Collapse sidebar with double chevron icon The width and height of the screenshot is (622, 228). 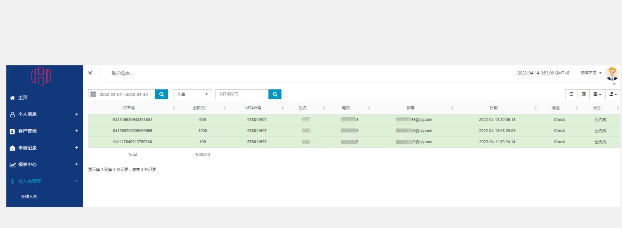90,73
